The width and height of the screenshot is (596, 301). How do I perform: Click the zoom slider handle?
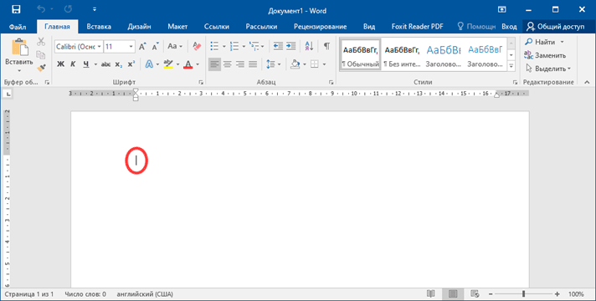(524, 293)
